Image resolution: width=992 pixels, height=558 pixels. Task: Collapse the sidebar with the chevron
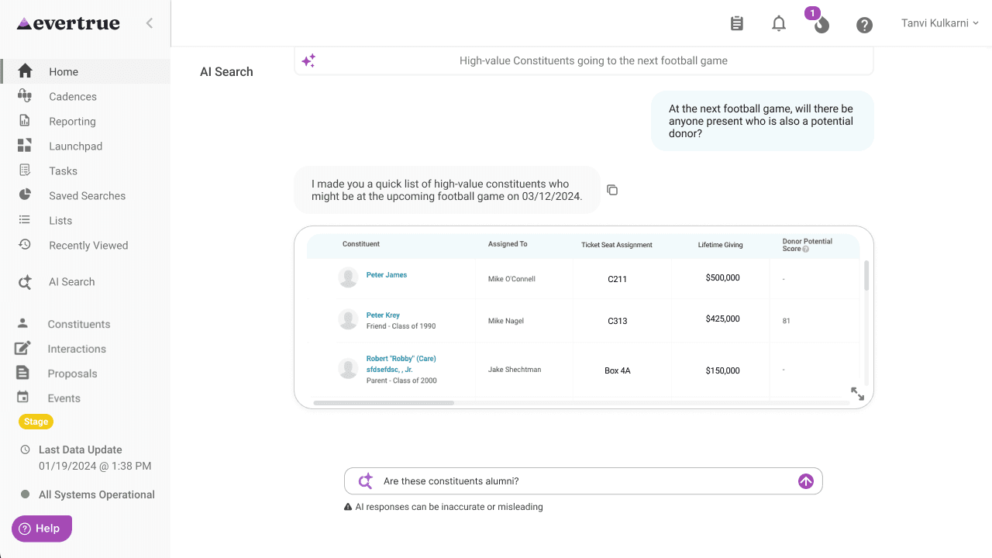(x=150, y=23)
